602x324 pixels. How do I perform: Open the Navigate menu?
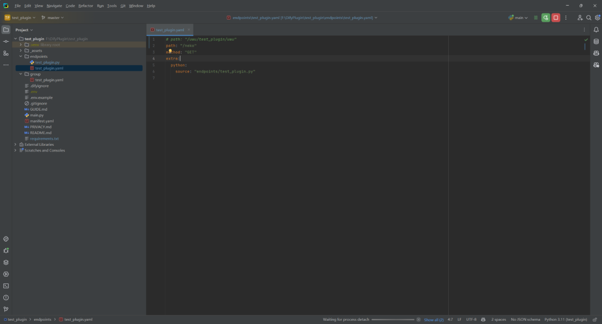coord(54,6)
